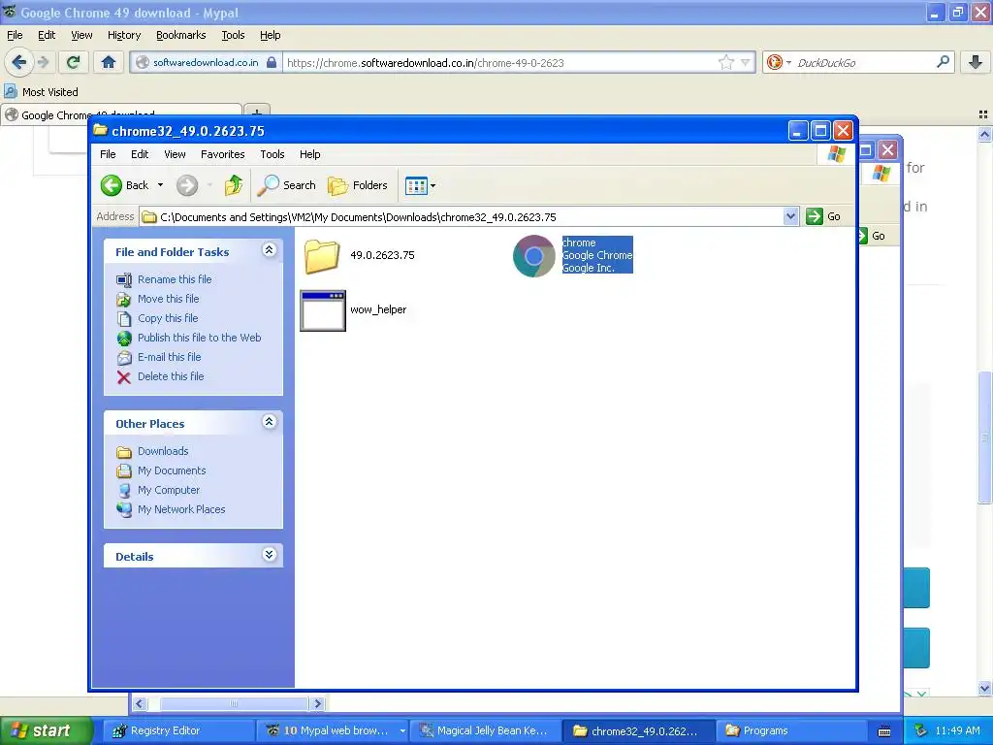Open the Explorer Edit menu

[140, 154]
